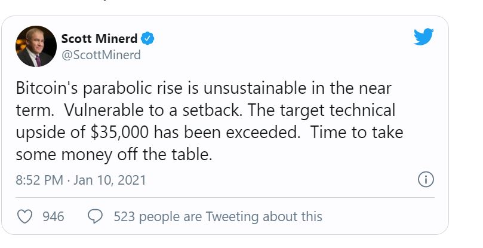
Task: Open Scott Minerd's profile photo
Action: click(x=35, y=45)
